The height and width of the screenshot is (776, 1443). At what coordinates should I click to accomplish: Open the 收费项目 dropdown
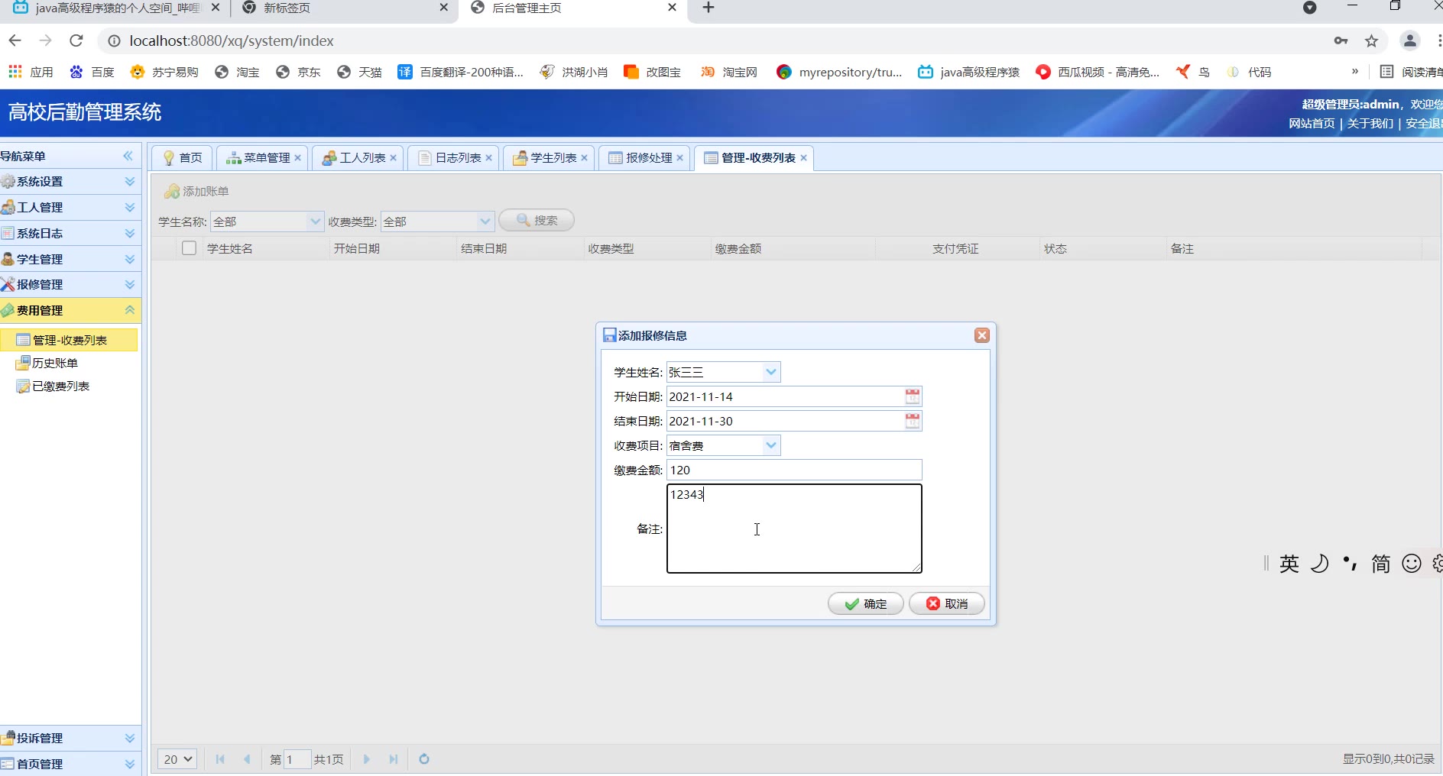771,445
